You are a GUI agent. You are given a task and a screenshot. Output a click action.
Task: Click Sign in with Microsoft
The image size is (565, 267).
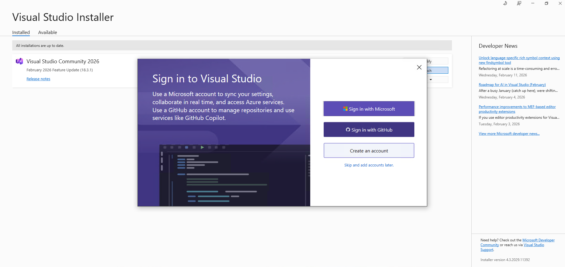click(x=369, y=109)
